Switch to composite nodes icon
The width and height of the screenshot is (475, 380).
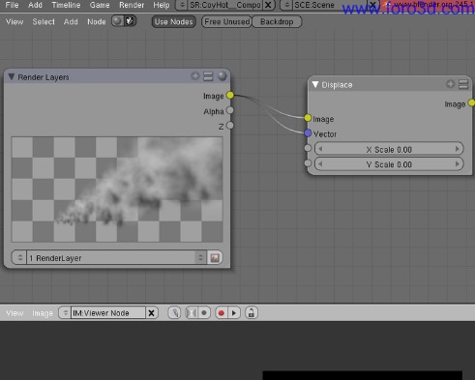pos(130,21)
